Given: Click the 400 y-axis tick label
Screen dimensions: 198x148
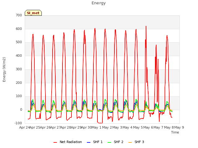Looking at the screenshot, I should point(19,55).
